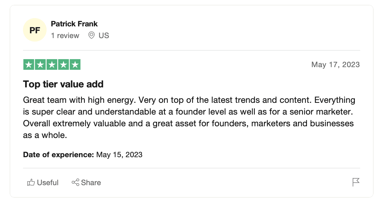
Task: Mark the review as Useful
Action: pyautogui.click(x=48, y=183)
